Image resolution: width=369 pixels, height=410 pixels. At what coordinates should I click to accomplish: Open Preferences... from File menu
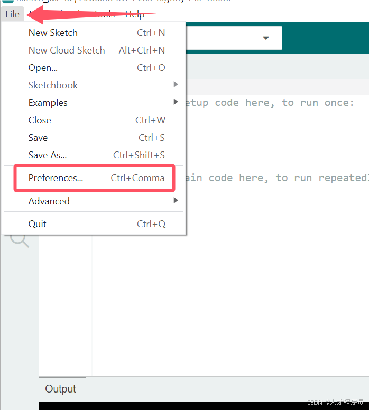(94, 178)
